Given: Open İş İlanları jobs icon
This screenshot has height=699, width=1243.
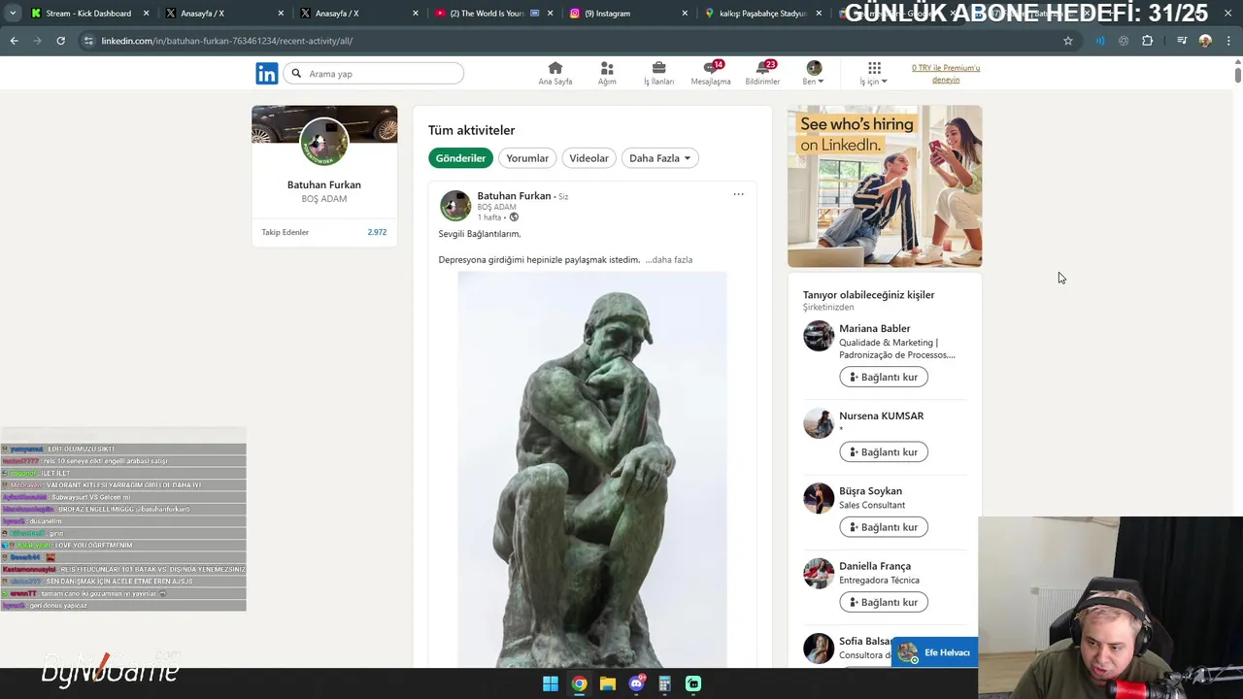Looking at the screenshot, I should click(x=658, y=74).
